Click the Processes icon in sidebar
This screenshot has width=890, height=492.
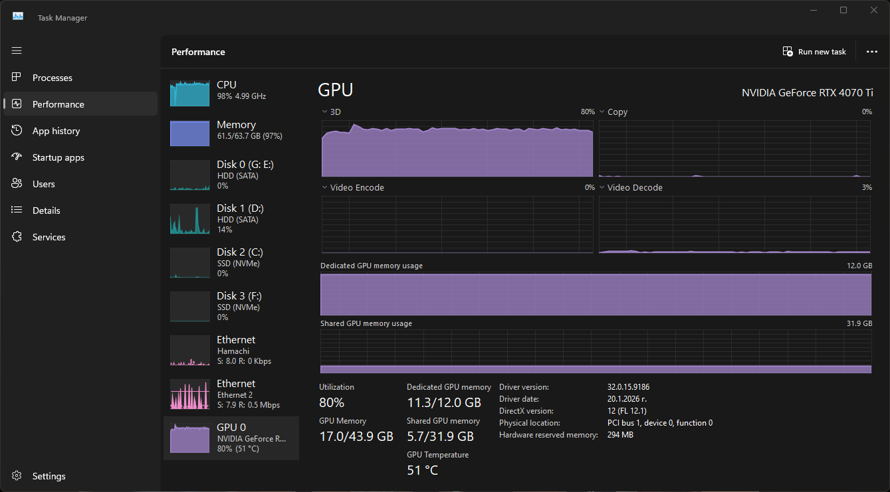(x=17, y=78)
